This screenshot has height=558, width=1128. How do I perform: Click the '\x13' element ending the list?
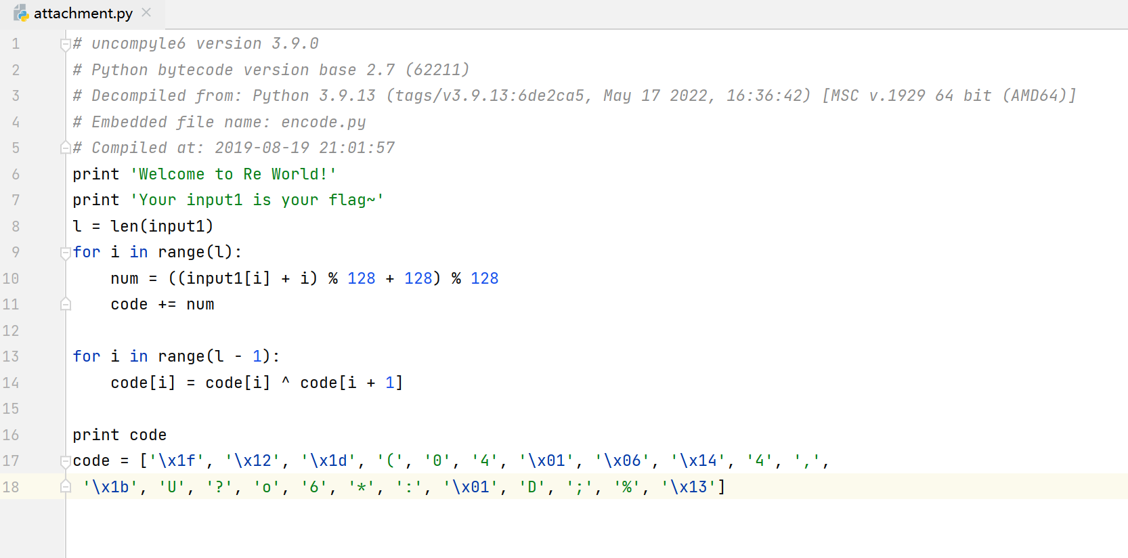click(x=689, y=487)
